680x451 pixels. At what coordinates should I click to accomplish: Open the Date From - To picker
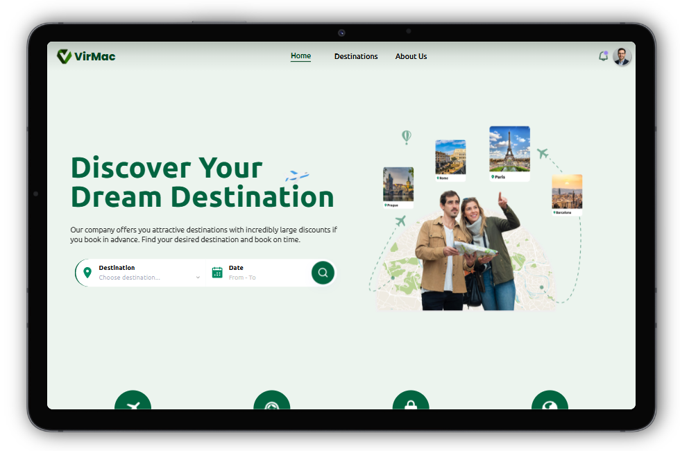pos(259,273)
